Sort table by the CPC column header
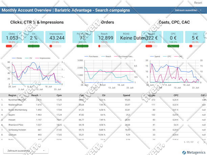Image resolution: width=207 pixels, height=155 pixels. click(x=176, y=95)
